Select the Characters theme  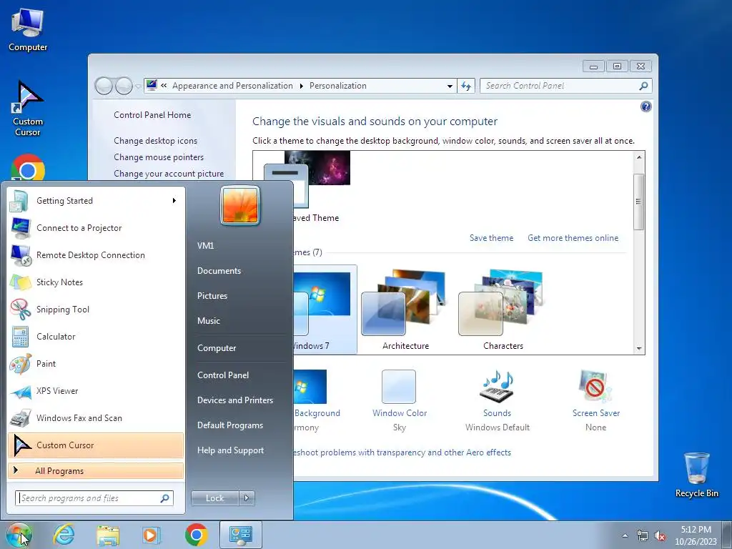click(x=503, y=309)
